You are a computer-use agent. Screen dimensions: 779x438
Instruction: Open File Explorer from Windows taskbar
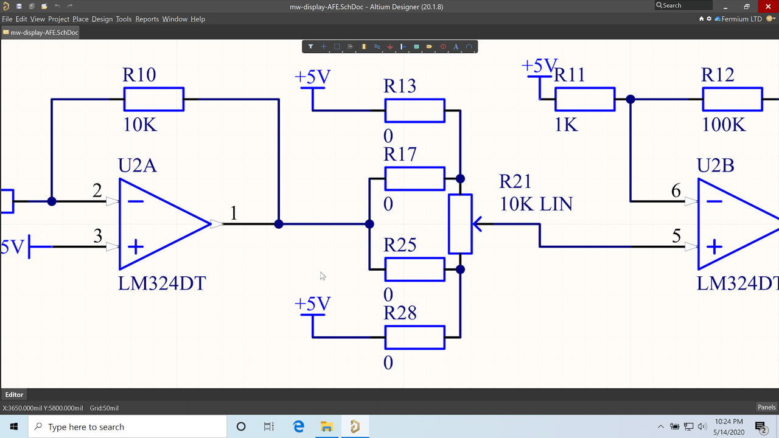point(326,426)
